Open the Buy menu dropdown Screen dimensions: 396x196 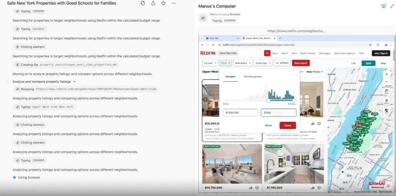point(275,53)
